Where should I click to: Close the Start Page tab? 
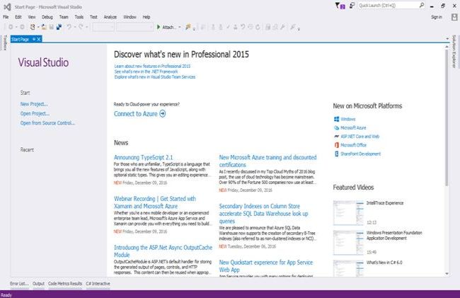[39, 39]
